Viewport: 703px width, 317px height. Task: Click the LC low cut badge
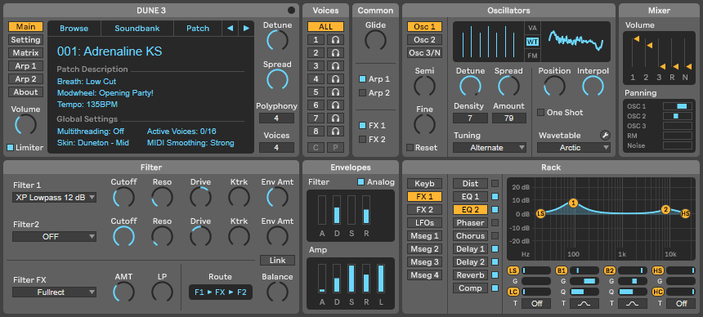[513, 292]
